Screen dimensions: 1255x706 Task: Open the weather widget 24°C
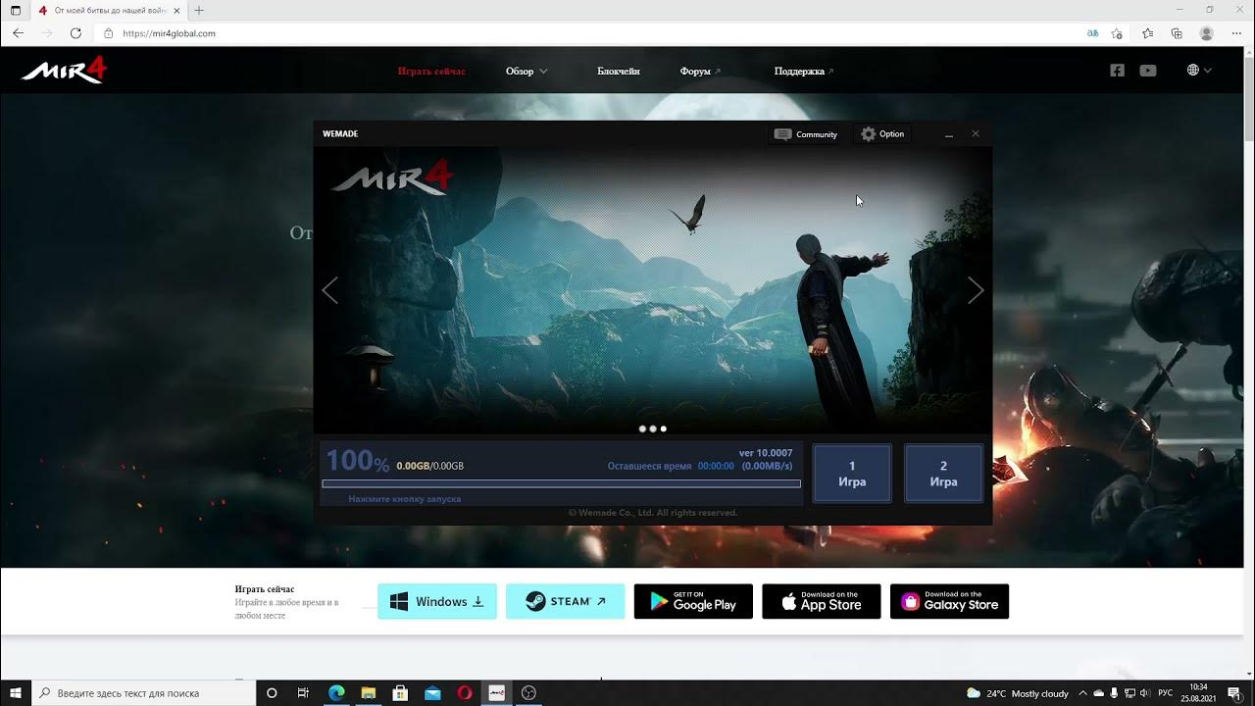tap(1017, 693)
